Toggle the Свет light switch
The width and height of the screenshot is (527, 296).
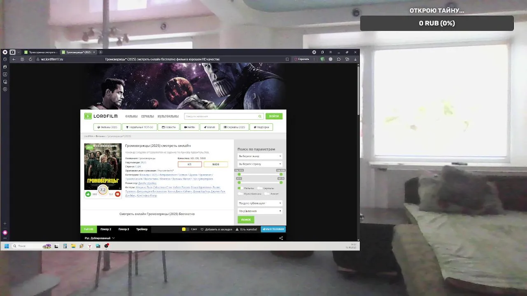click(x=185, y=229)
